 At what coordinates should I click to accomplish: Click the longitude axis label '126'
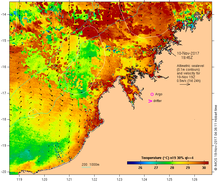click(x=194, y=180)
